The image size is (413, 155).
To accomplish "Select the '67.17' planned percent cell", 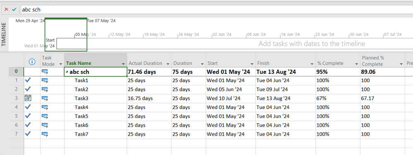I will tap(382, 99).
